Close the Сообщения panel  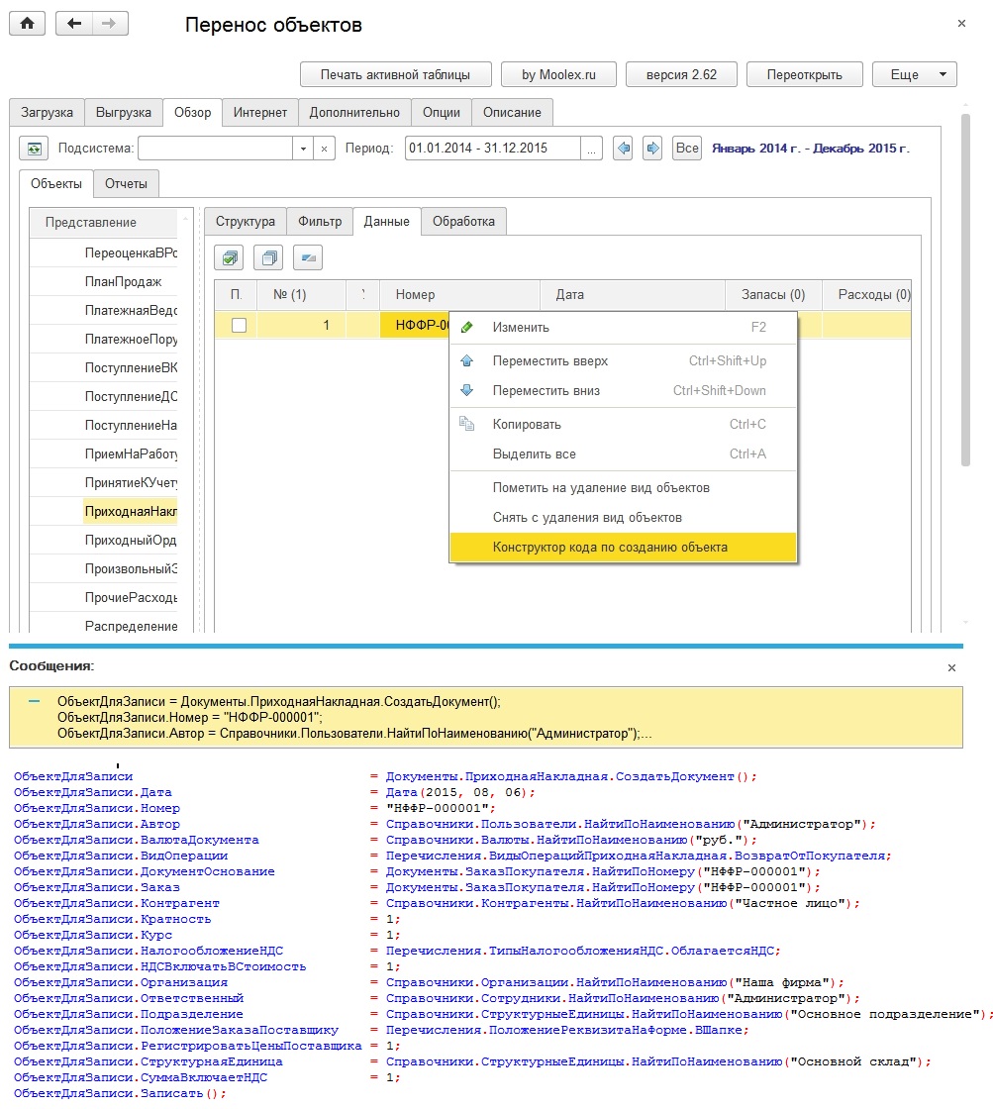951,667
